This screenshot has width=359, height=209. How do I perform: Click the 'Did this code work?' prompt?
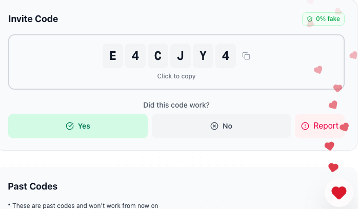pos(176,105)
